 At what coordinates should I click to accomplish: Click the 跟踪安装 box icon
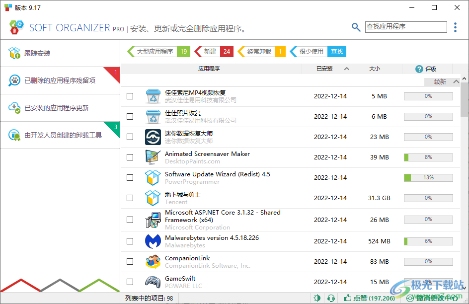click(x=14, y=53)
